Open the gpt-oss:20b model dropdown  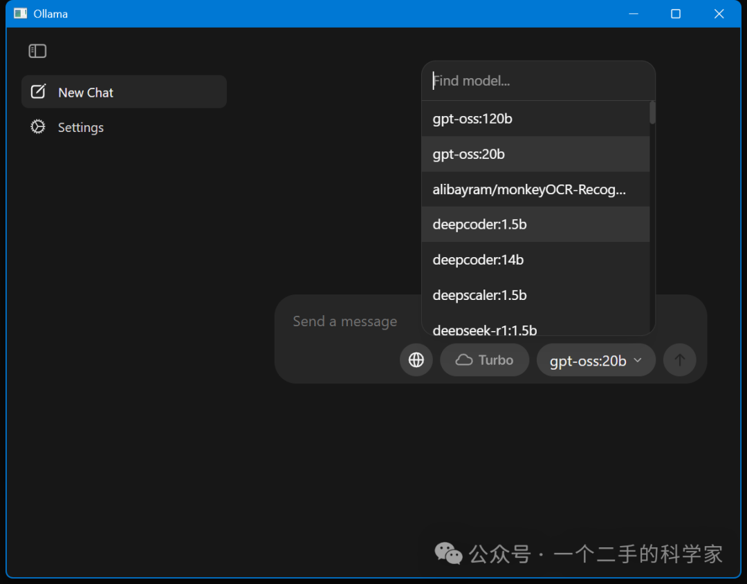(x=596, y=360)
